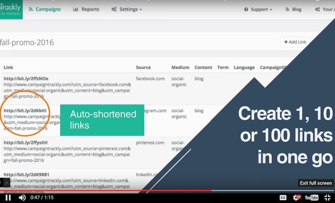The image size is (335, 203).
Task: Click the Settings gears icon
Action: (x=114, y=9)
